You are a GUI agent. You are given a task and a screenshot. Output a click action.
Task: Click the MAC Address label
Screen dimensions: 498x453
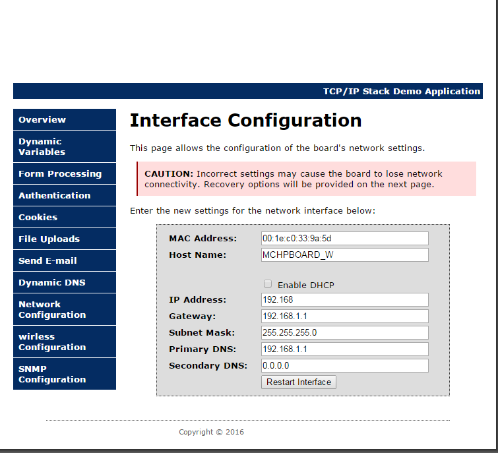203,239
